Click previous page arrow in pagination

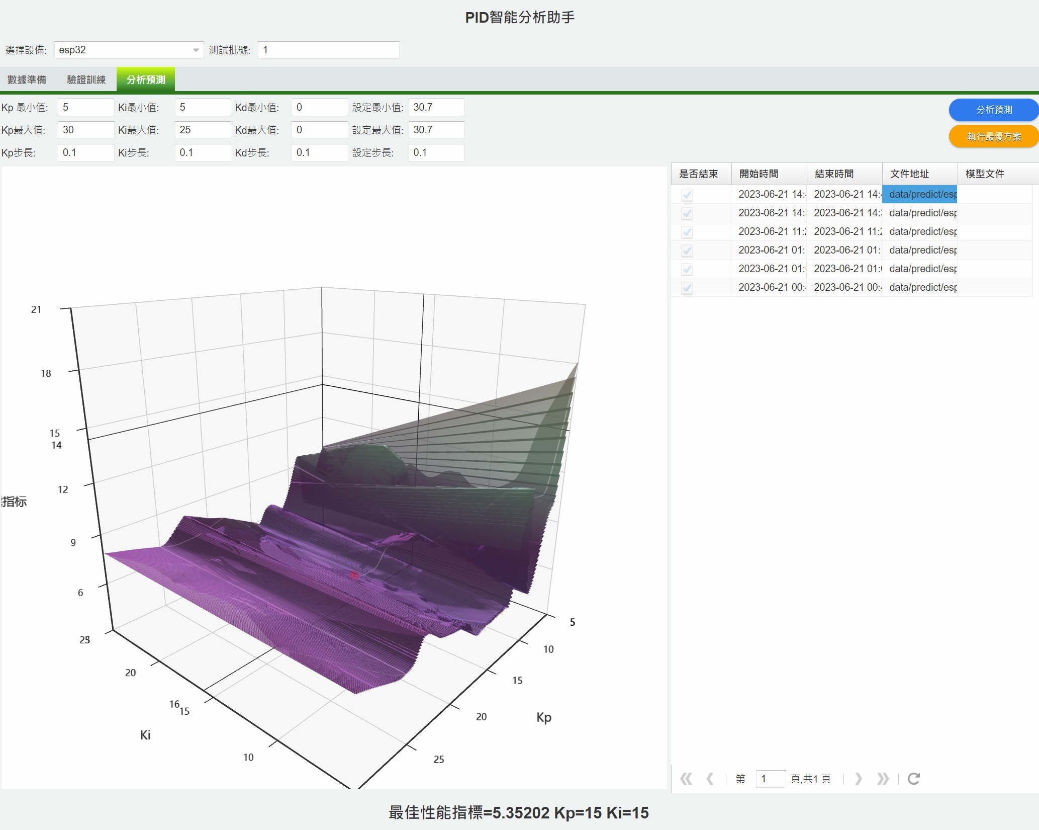coord(710,779)
